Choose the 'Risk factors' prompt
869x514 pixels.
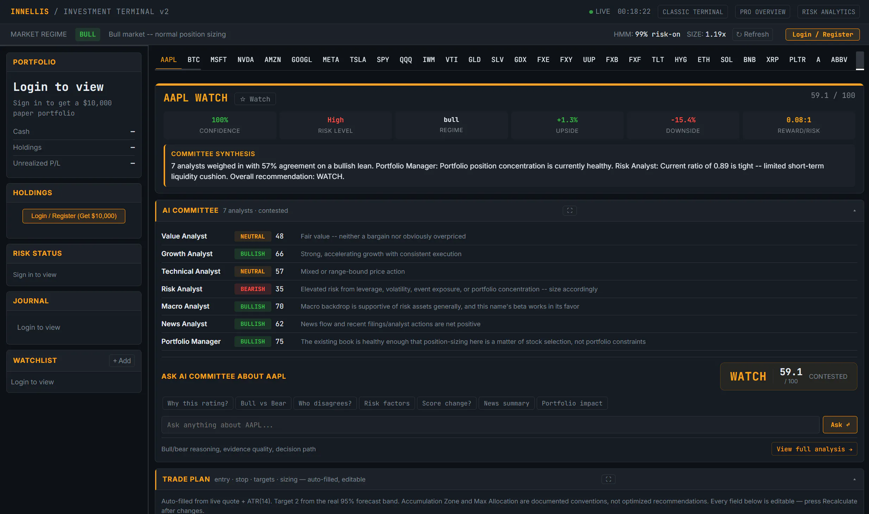387,403
